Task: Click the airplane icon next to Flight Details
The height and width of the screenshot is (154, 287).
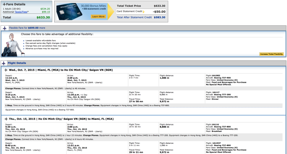Action: [x=4, y=63]
